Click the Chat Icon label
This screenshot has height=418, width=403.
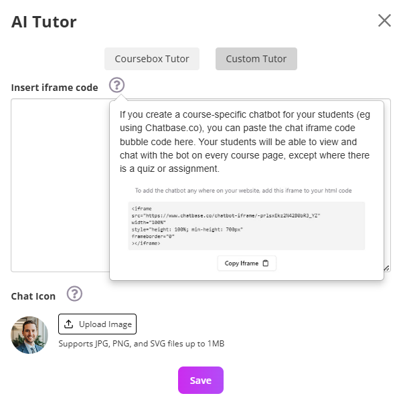coord(33,296)
